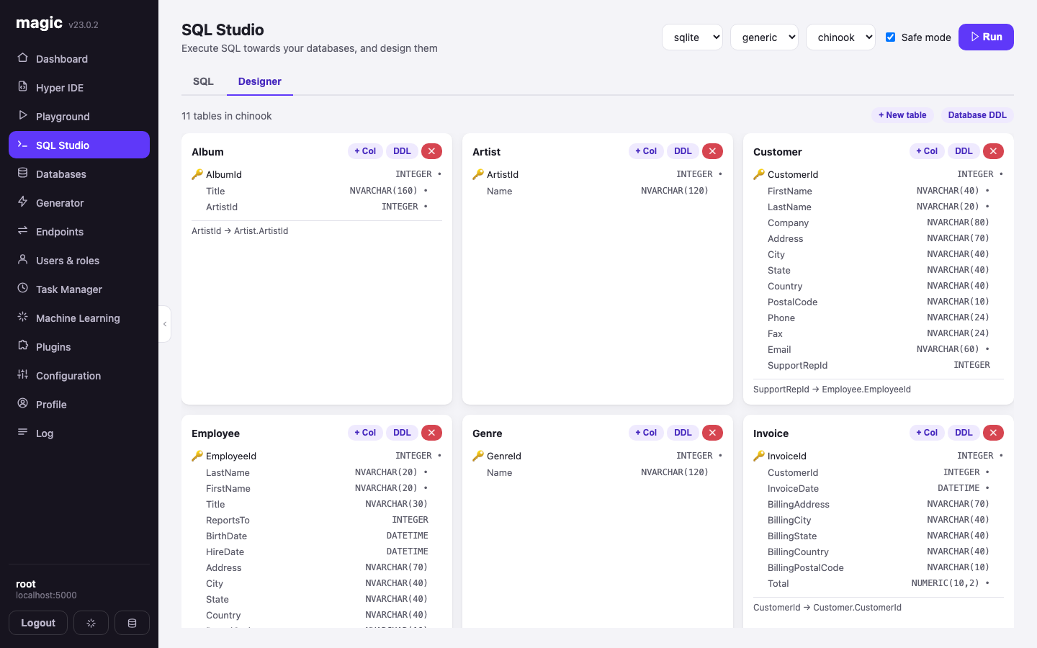Collapse the sidebar with the chevron handle
Screen dimensions: 1037x648
(x=165, y=324)
